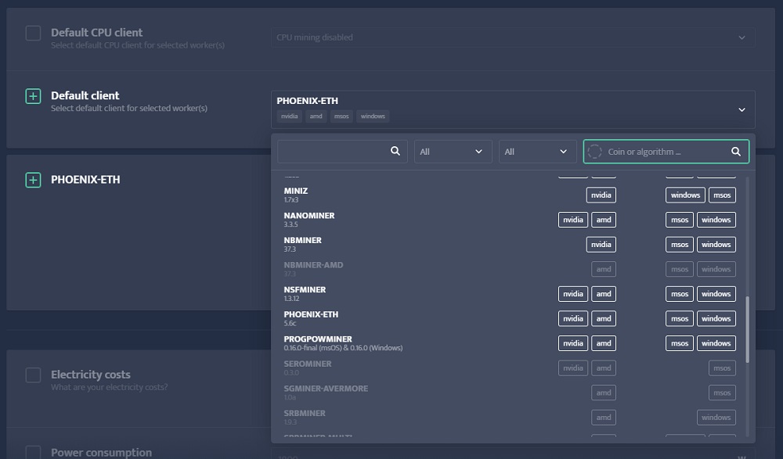The width and height of the screenshot is (783, 459).
Task: Click the magnifier in Coin or algorithm field
Action: (x=735, y=152)
